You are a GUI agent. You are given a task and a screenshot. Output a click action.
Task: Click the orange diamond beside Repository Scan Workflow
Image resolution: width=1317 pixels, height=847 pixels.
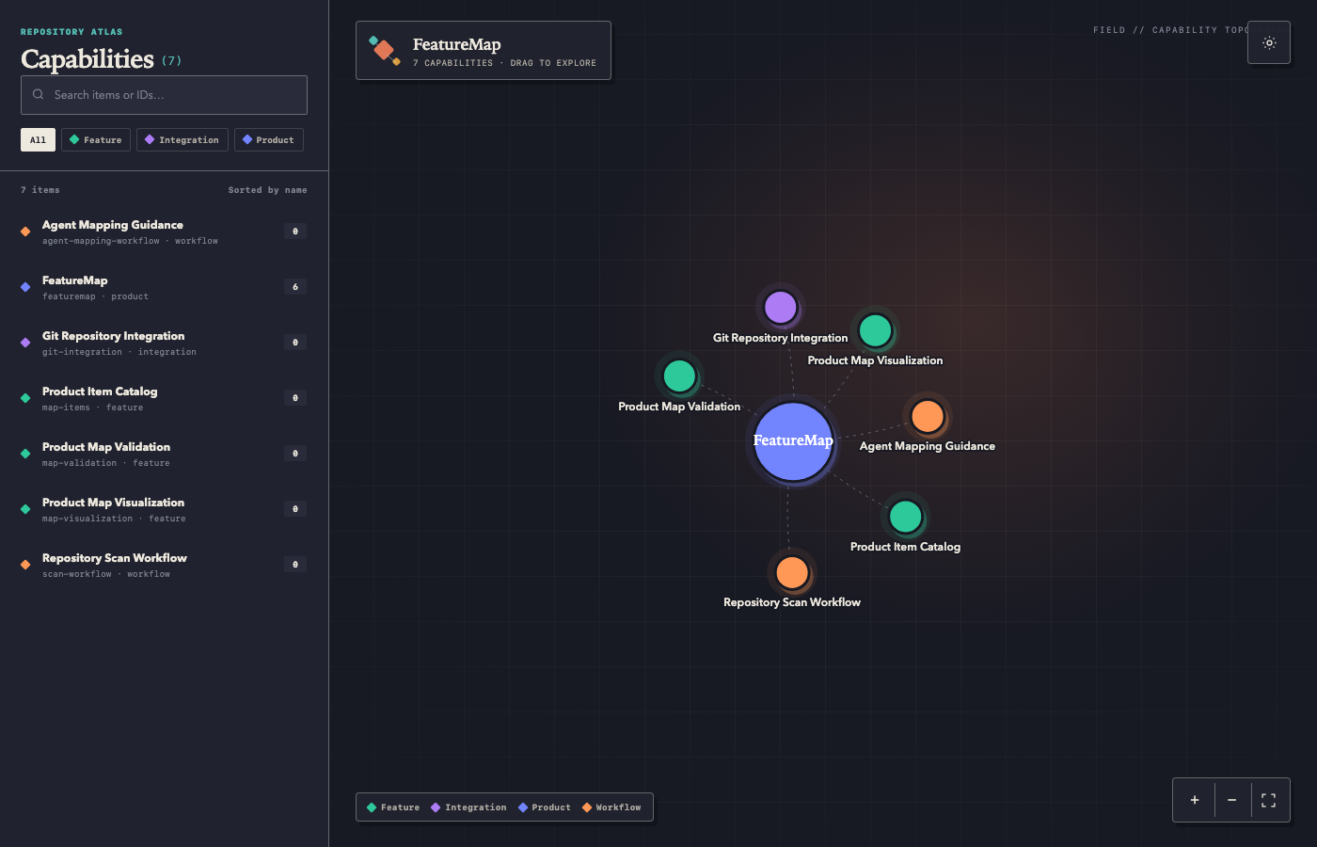[x=25, y=565]
